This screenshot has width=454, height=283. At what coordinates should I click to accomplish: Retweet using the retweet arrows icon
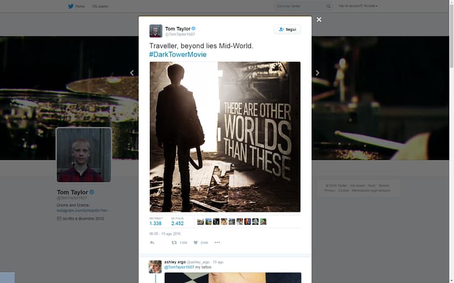click(x=174, y=243)
